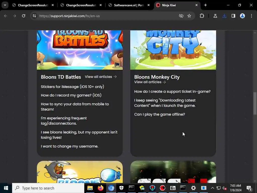
Task: View all articles for Bloons Monkey City
Action: (x=150, y=82)
